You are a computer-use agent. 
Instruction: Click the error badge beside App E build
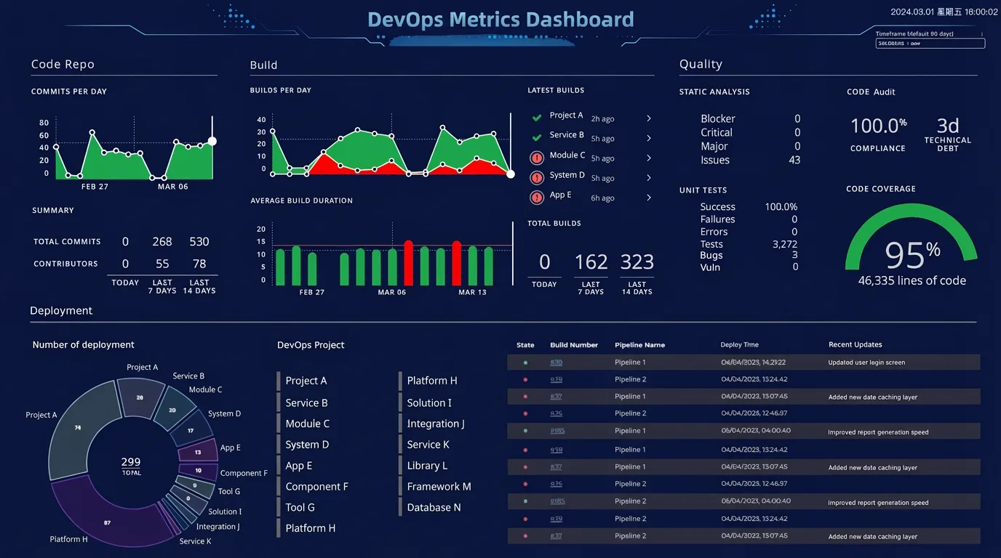(x=537, y=196)
